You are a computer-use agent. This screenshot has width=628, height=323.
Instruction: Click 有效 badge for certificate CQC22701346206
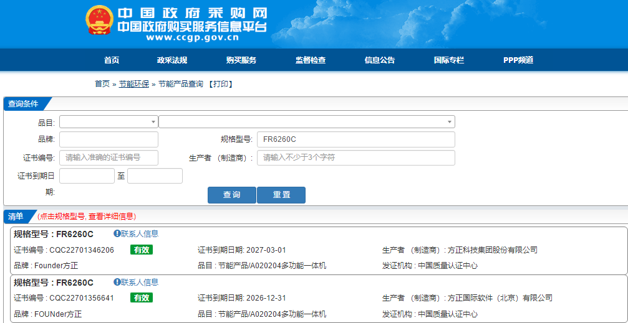coord(142,250)
